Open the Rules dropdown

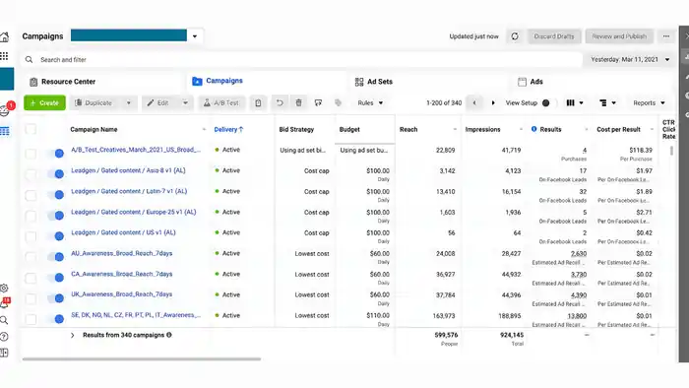pos(370,102)
